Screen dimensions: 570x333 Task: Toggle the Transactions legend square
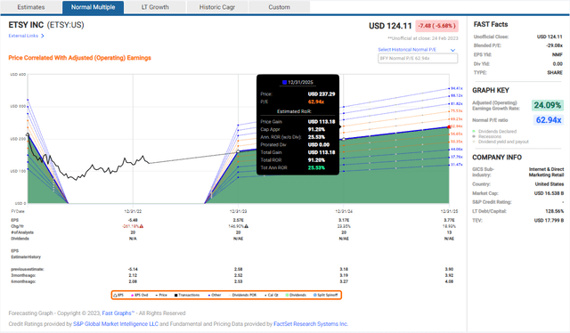click(176, 296)
